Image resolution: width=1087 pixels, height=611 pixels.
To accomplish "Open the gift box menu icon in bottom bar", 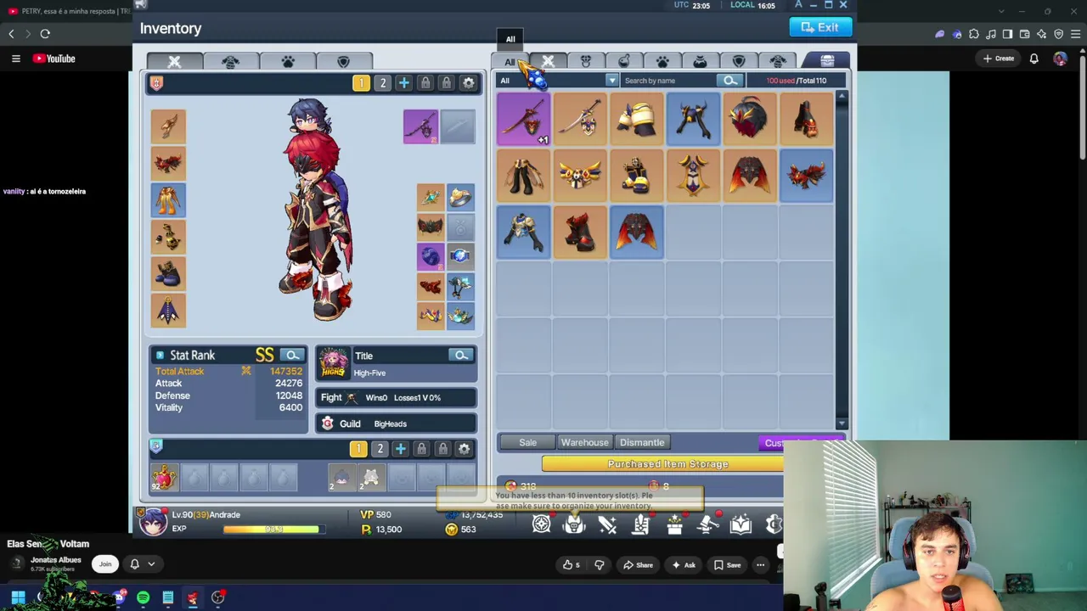I will click(x=674, y=524).
